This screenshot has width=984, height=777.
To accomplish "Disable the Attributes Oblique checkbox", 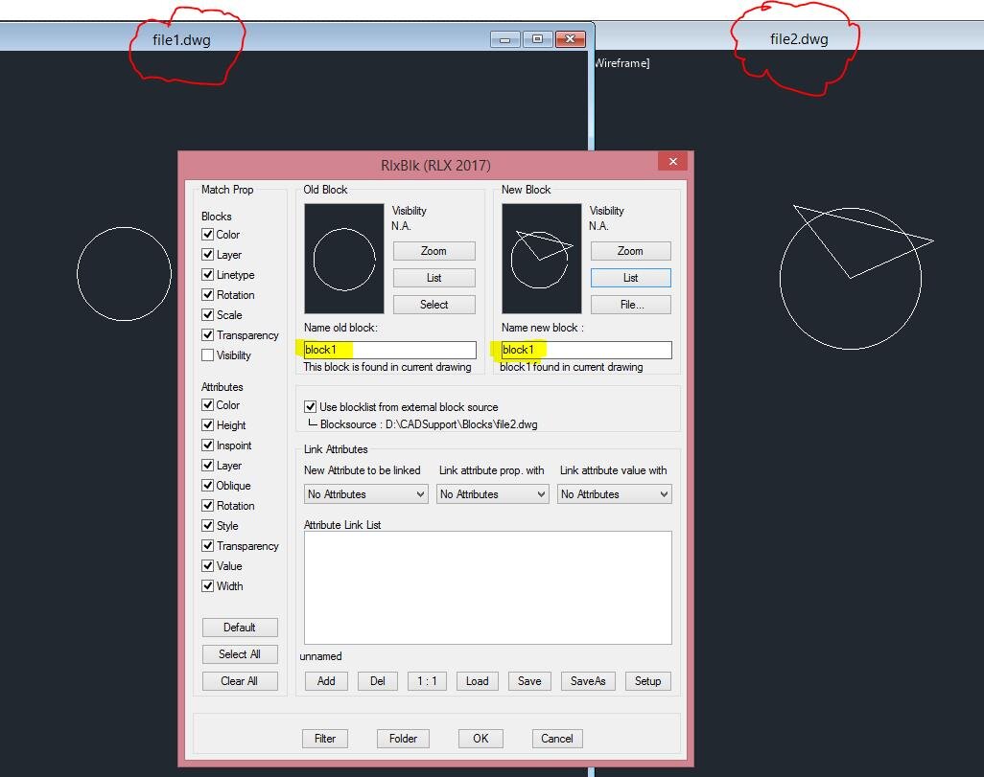I will tap(208, 486).
